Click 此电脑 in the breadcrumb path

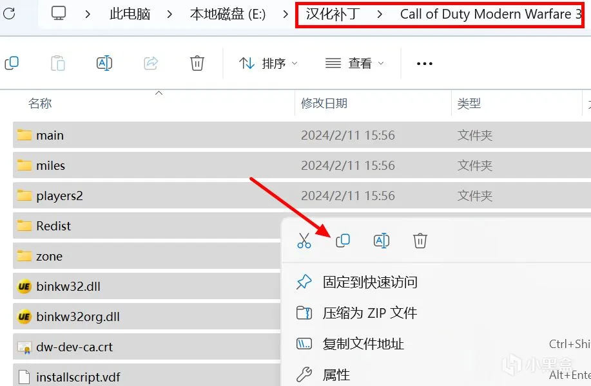130,14
